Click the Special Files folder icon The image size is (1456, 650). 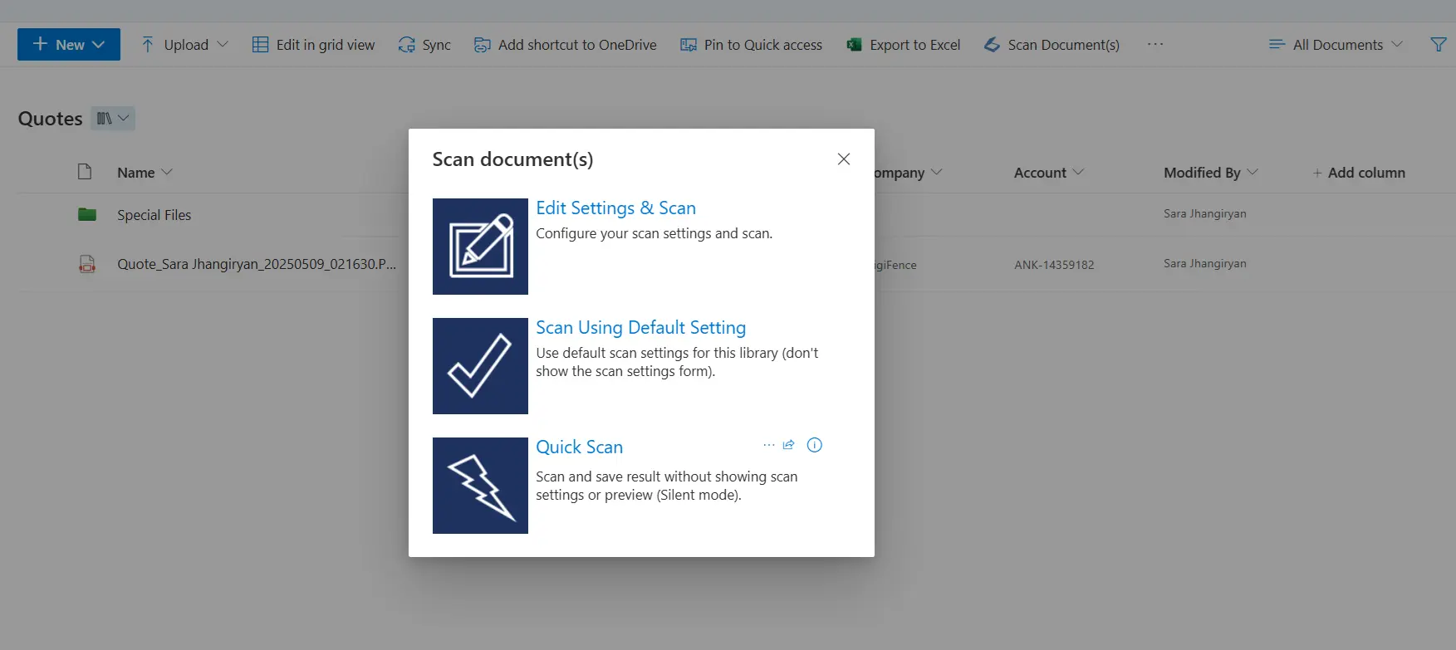[87, 215]
